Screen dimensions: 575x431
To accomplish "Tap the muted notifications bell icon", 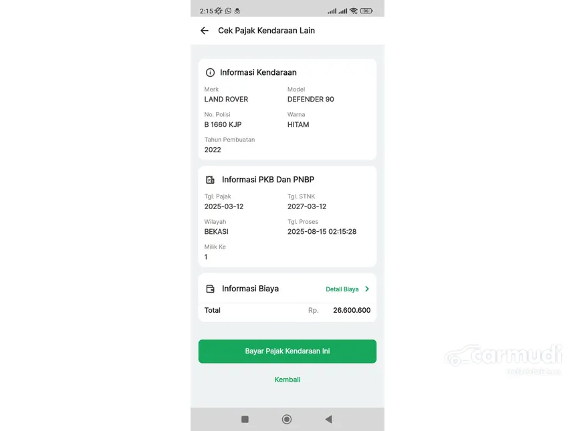I will (x=219, y=11).
